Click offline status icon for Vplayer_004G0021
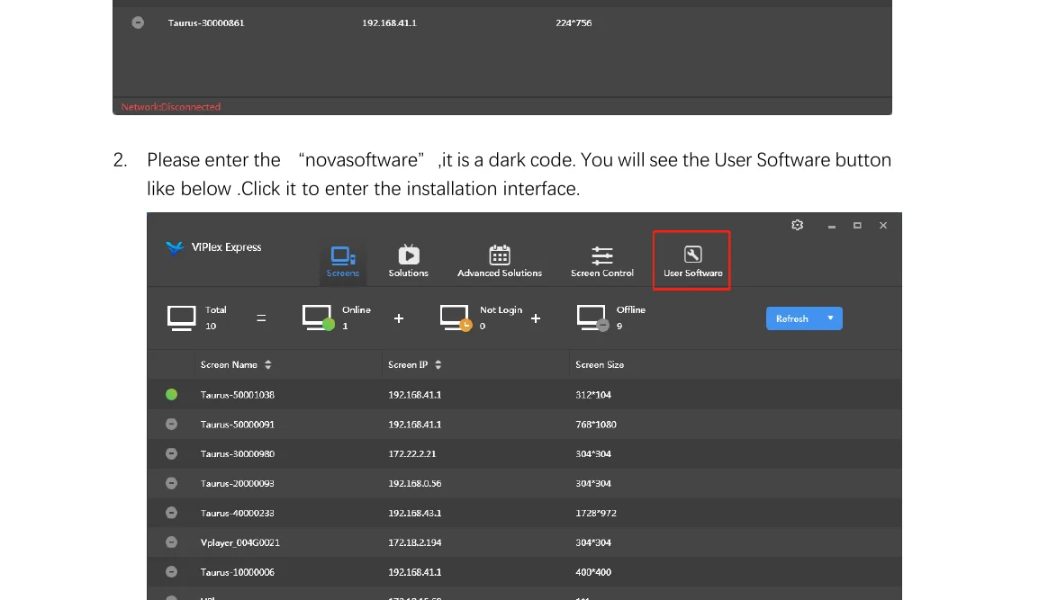1039x600 pixels. point(172,542)
